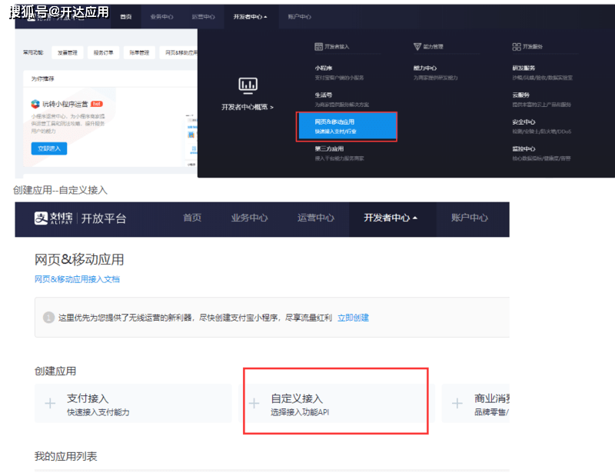Click the 我的应用列表 heading
Viewport: 615px width, 473px height.
65,456
